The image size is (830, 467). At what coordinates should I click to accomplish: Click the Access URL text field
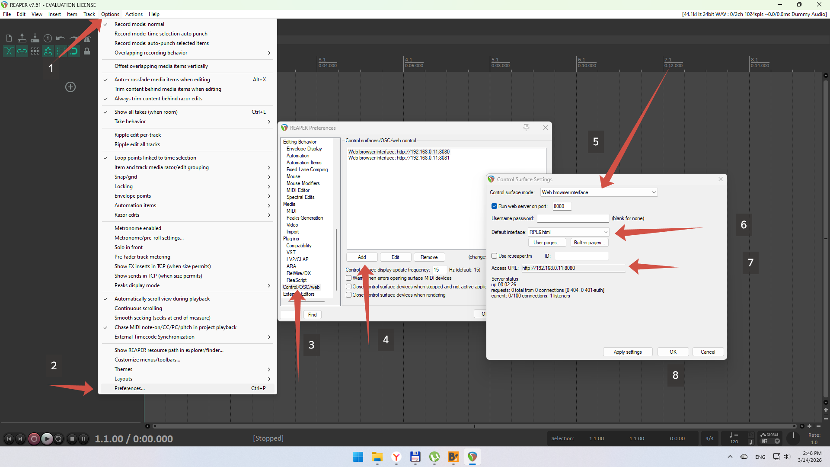573,268
